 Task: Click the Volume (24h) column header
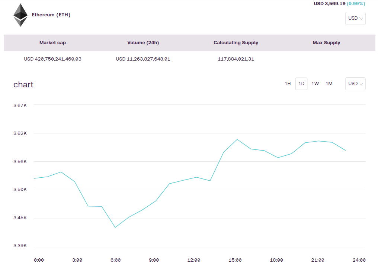click(143, 43)
